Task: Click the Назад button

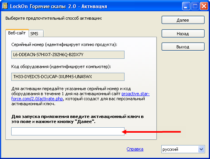Action: click(183, 34)
